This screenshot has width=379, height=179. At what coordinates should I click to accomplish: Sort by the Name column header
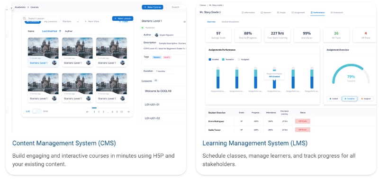pos(31,31)
